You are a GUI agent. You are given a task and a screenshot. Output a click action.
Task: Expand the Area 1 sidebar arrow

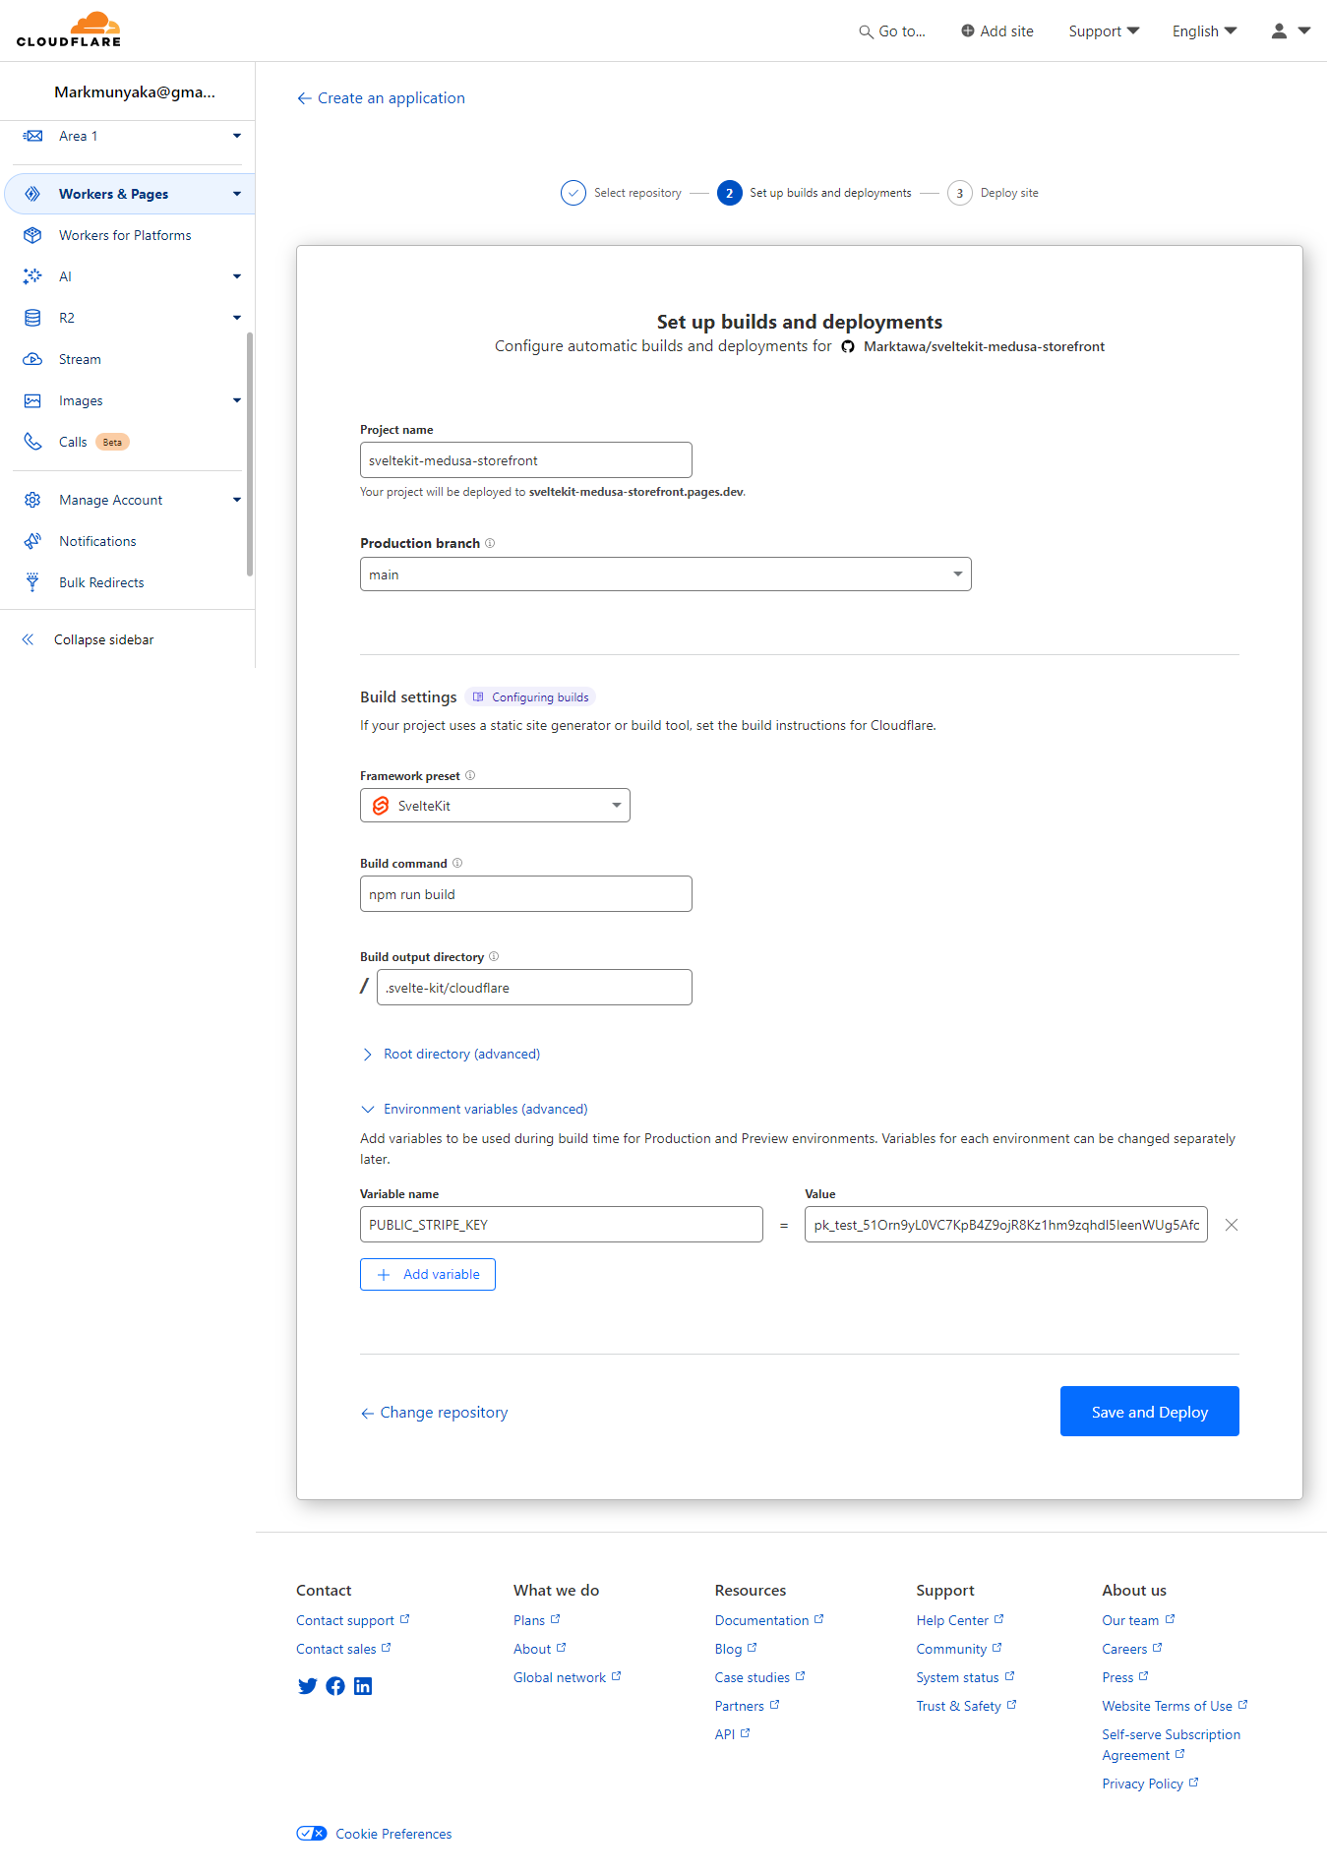pos(237,136)
